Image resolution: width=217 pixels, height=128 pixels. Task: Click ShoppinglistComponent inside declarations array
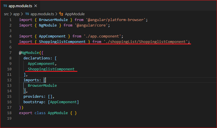point(51,69)
